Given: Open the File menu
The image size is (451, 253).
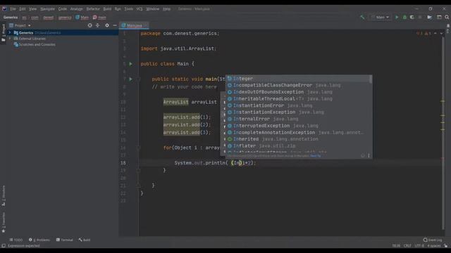Looking at the screenshot, I should tap(13, 9).
